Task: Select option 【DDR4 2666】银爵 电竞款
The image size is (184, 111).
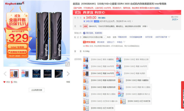Action: (x=131, y=73)
